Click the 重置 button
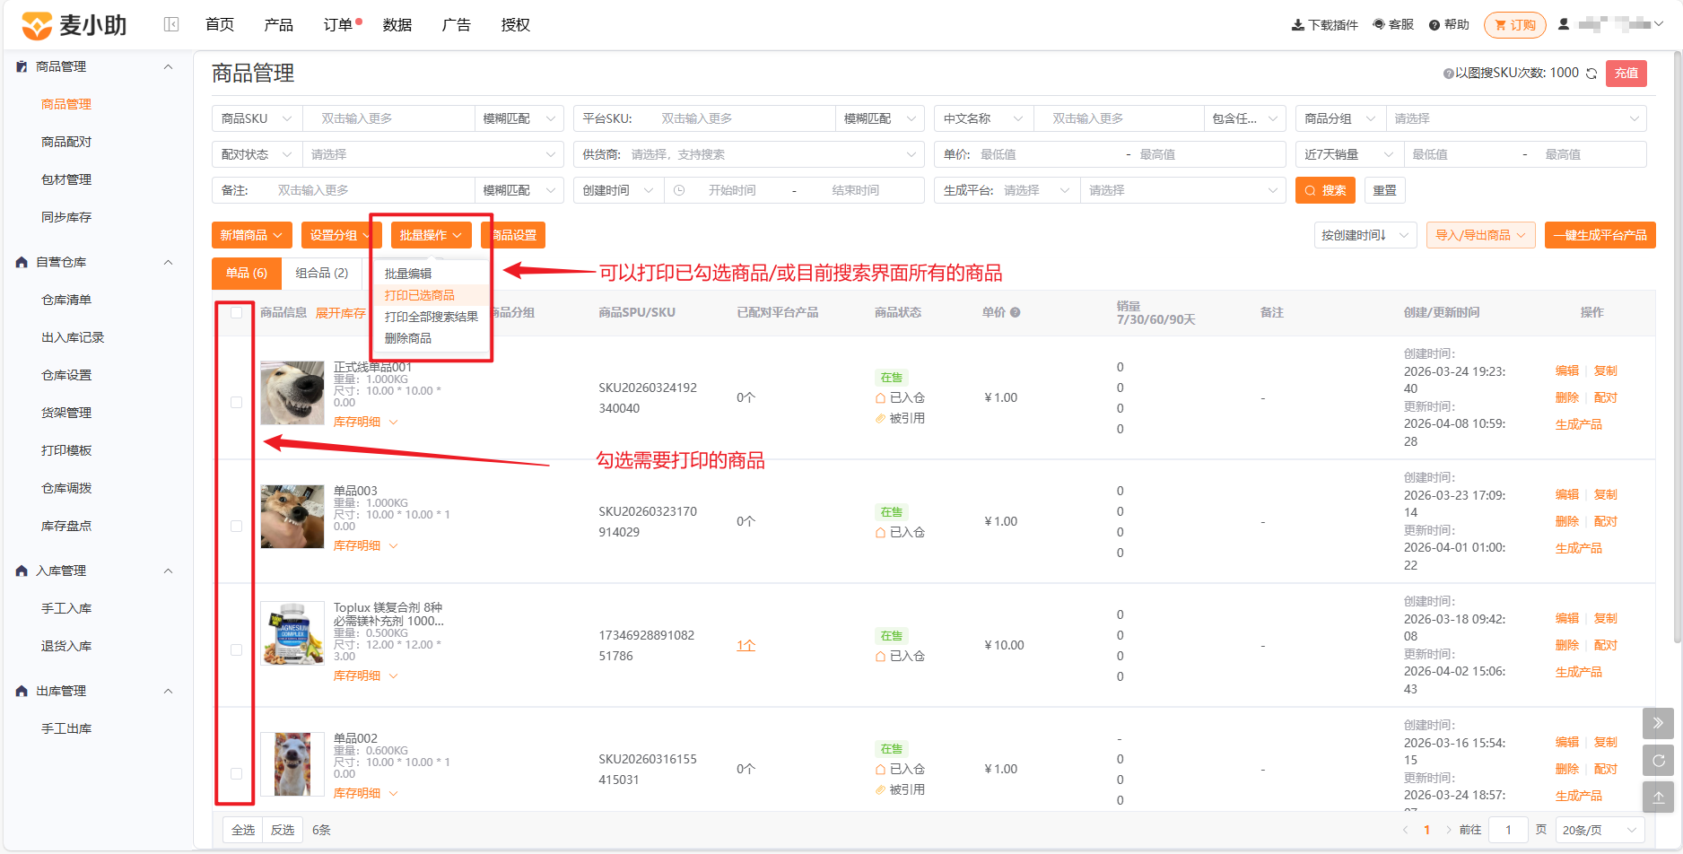 coord(1384,190)
